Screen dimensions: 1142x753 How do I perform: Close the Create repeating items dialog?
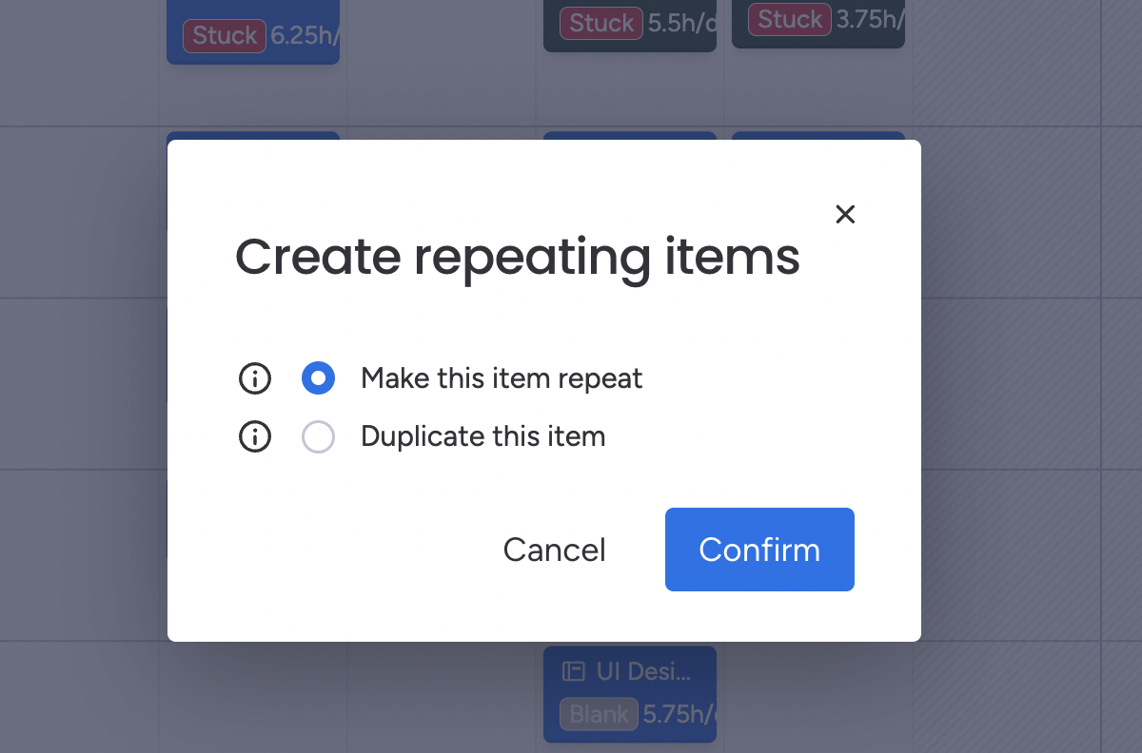tap(845, 215)
